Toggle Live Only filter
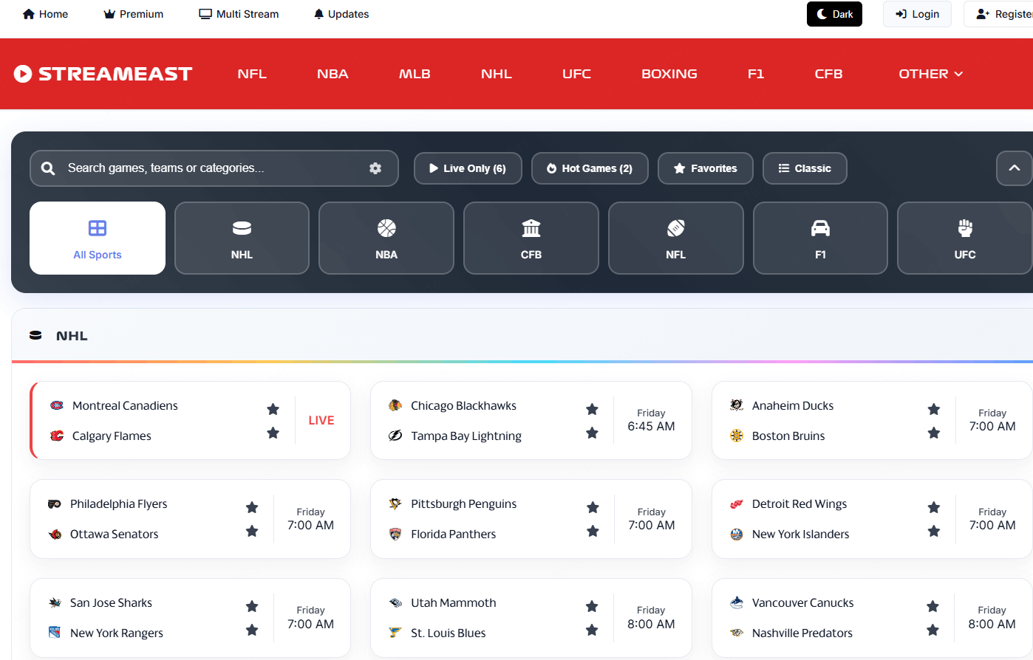This screenshot has width=1033, height=660. tap(468, 168)
